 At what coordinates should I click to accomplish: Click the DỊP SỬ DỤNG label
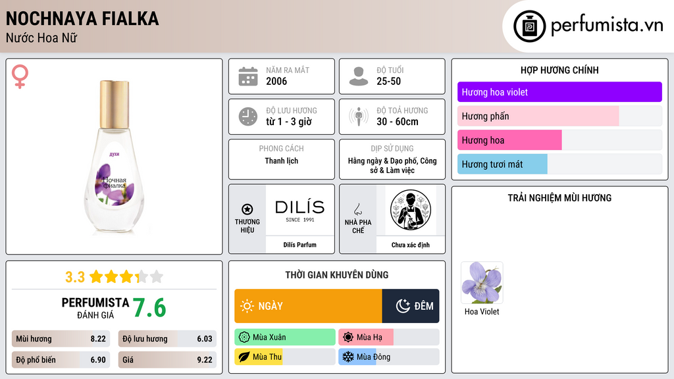tap(392, 149)
